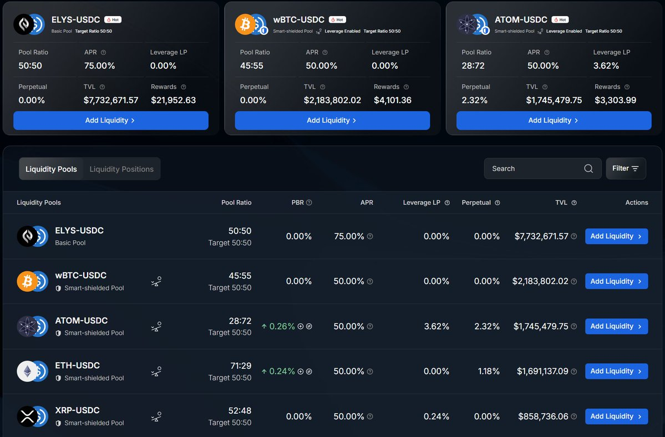The height and width of the screenshot is (437, 665).
Task: Add Liquidity in the wBTC-USDC table row
Action: pos(616,281)
